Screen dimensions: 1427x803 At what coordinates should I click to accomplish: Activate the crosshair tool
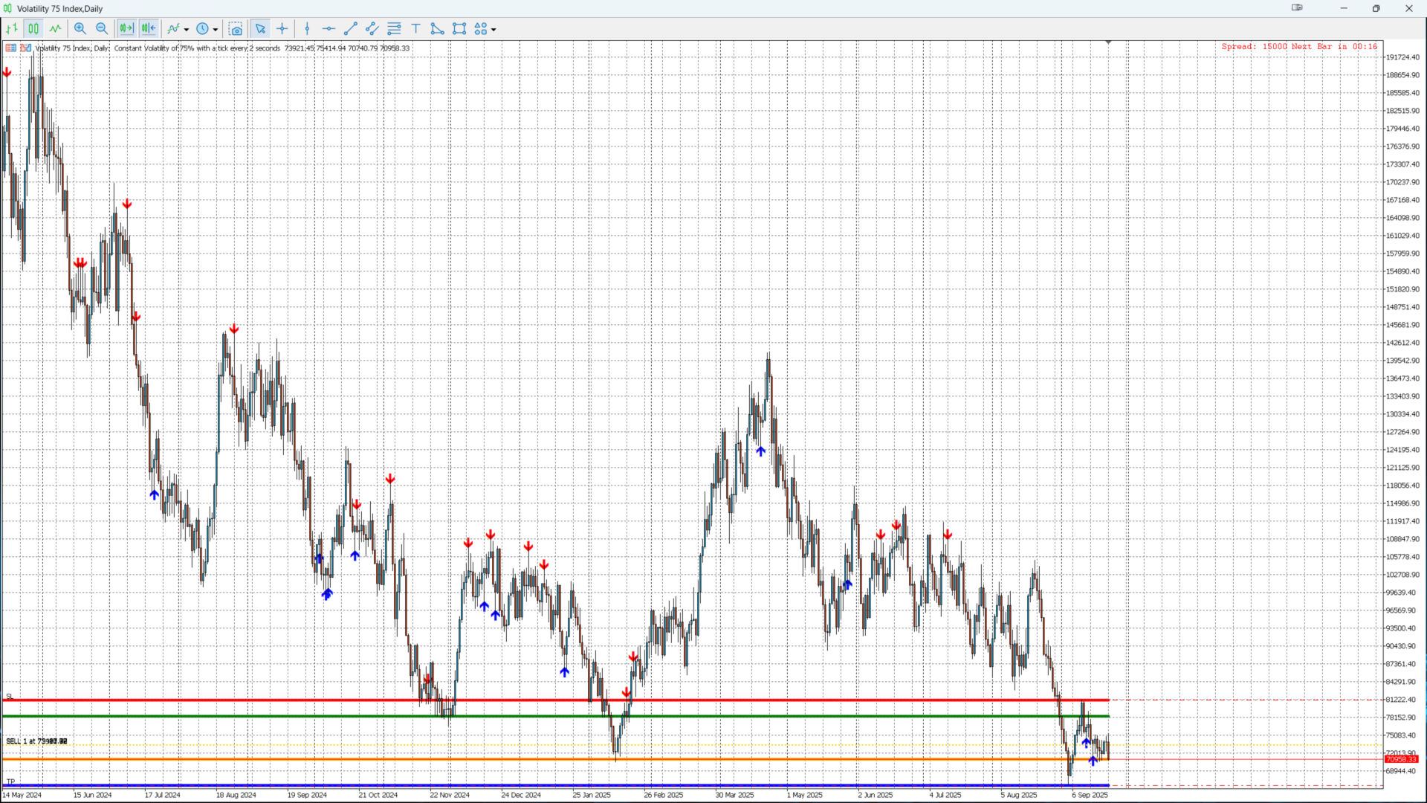[282, 29]
